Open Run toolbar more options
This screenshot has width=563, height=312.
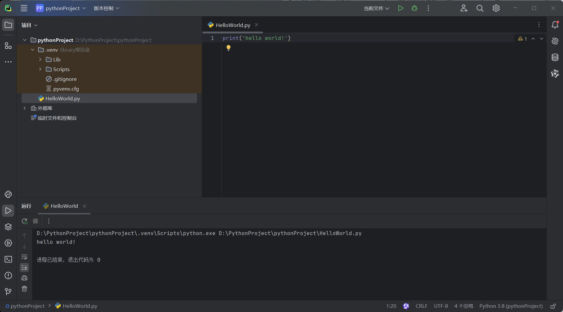(x=49, y=221)
